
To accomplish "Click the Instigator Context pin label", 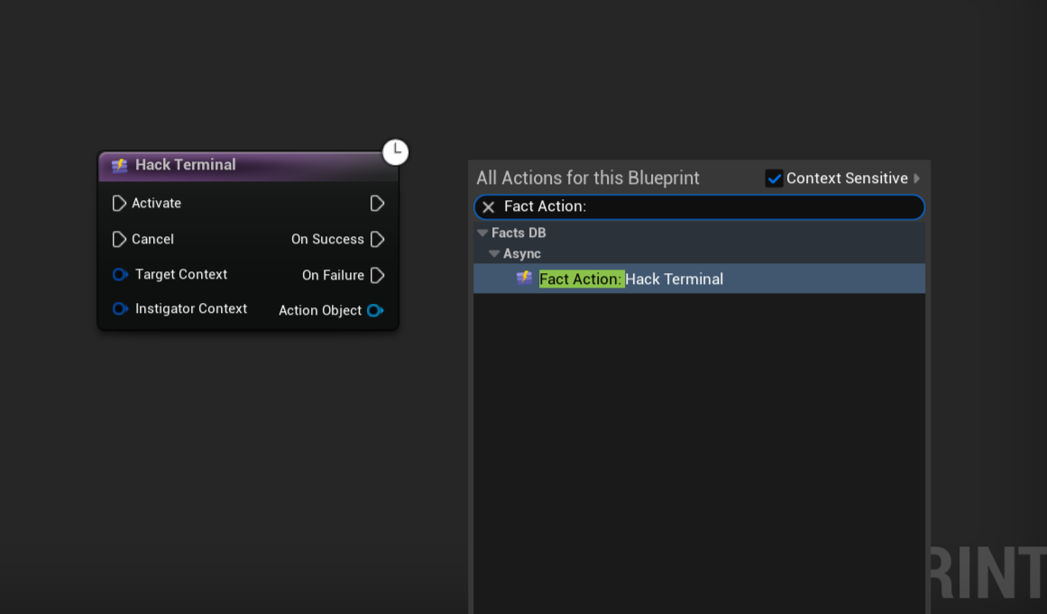I will click(x=191, y=308).
